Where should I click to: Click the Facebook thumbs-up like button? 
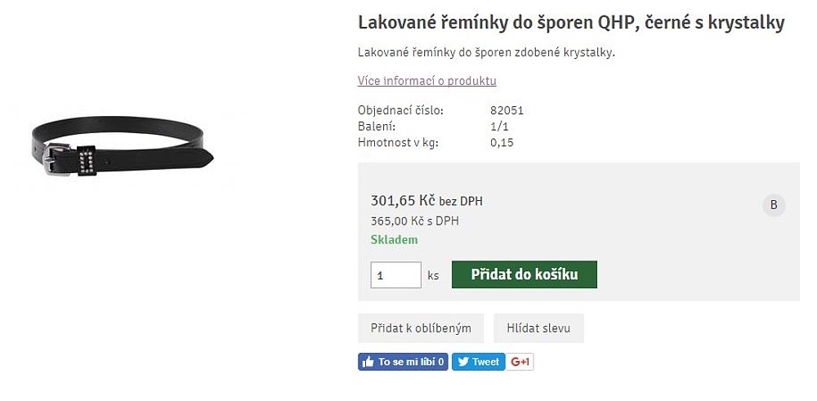tap(403, 362)
